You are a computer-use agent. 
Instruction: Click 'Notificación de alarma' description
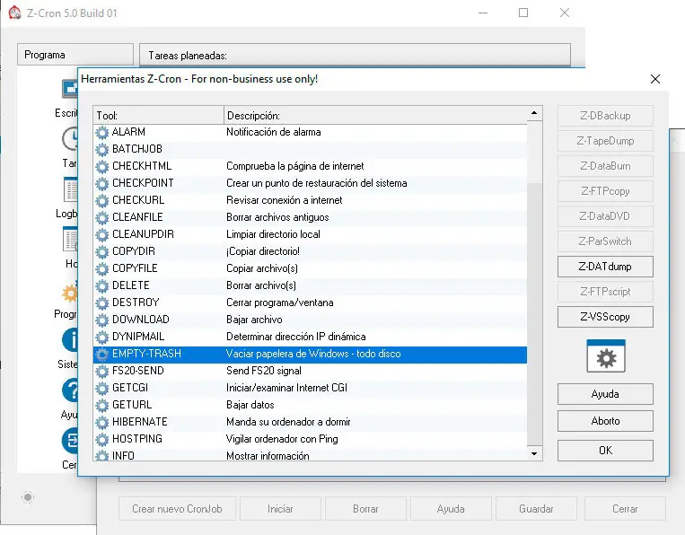274,132
